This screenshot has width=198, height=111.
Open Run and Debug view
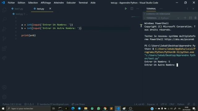pyautogui.click(x=4, y=29)
